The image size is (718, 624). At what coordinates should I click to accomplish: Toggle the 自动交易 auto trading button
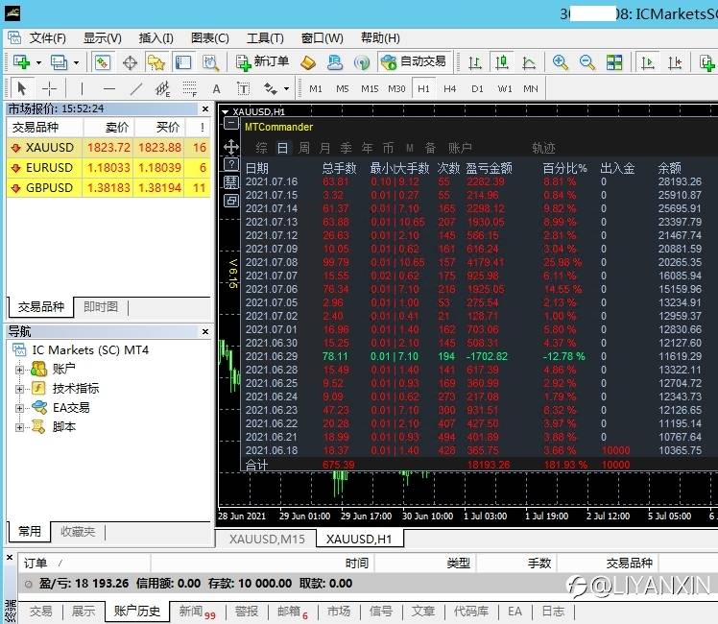click(x=414, y=62)
